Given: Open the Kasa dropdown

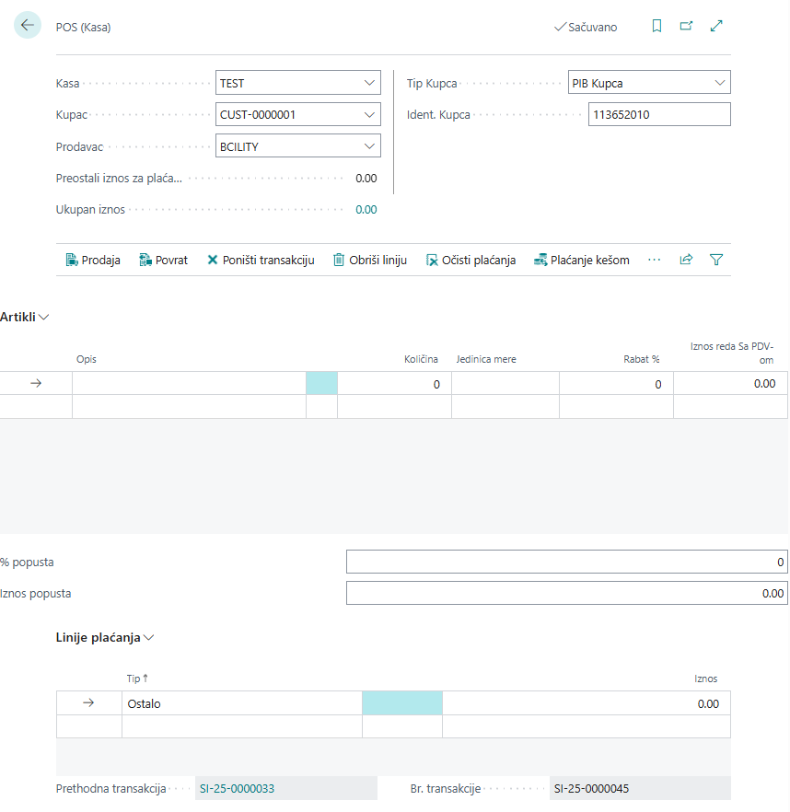Looking at the screenshot, I should tap(369, 83).
